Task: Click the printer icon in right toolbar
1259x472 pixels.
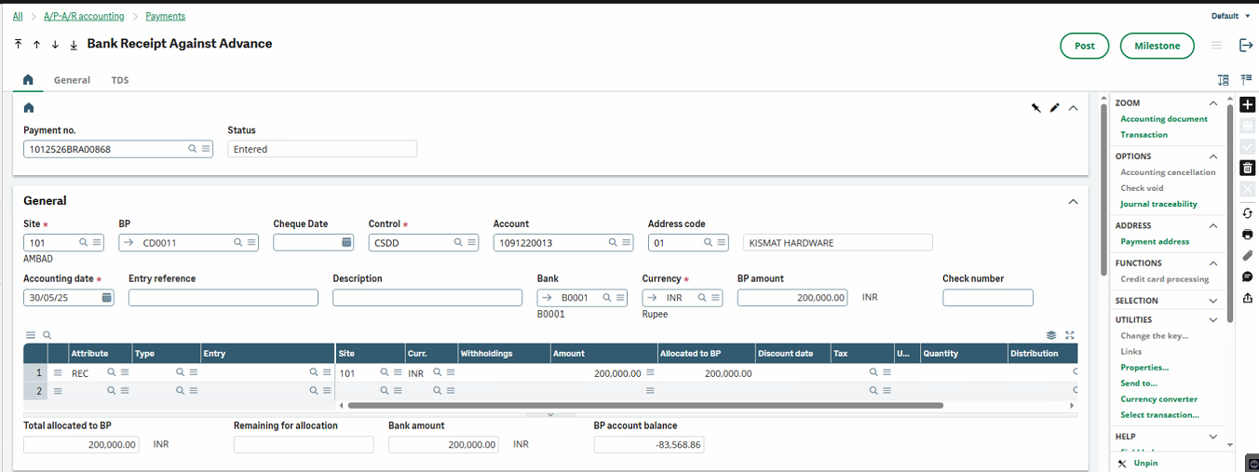Action: click(1248, 234)
